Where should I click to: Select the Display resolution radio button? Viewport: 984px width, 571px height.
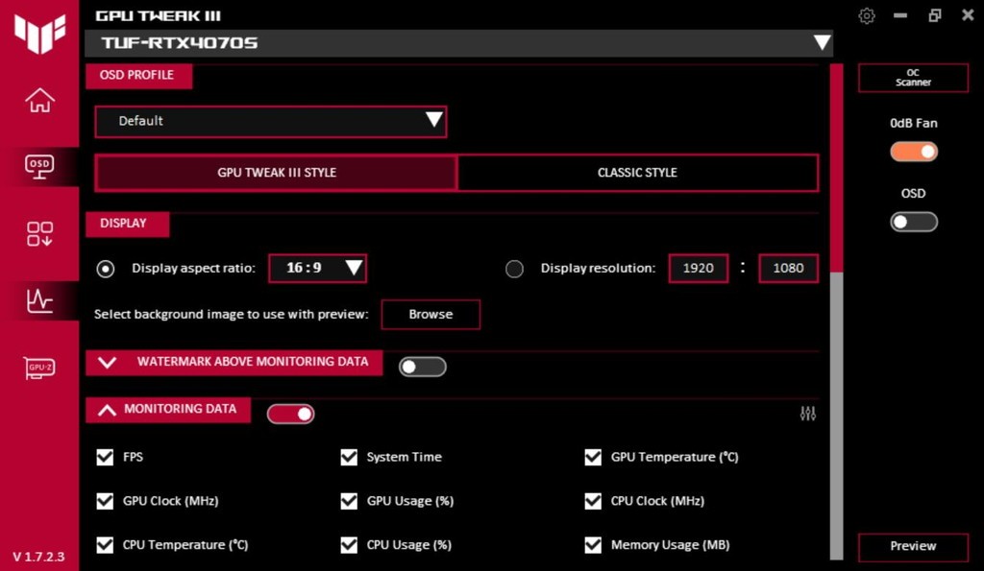tap(514, 269)
